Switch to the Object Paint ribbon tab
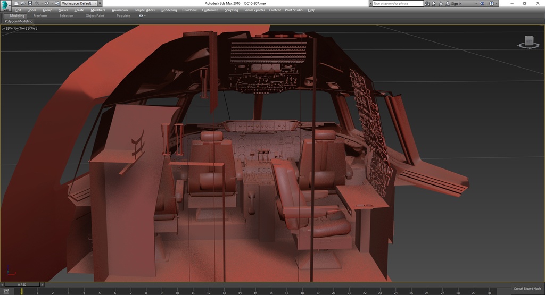This screenshot has height=295, width=545. pos(95,16)
